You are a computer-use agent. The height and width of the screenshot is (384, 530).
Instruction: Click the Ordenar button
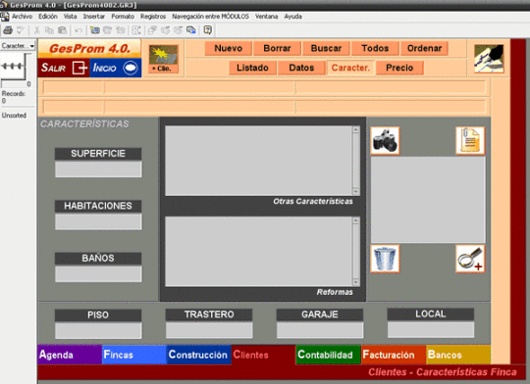coord(424,48)
